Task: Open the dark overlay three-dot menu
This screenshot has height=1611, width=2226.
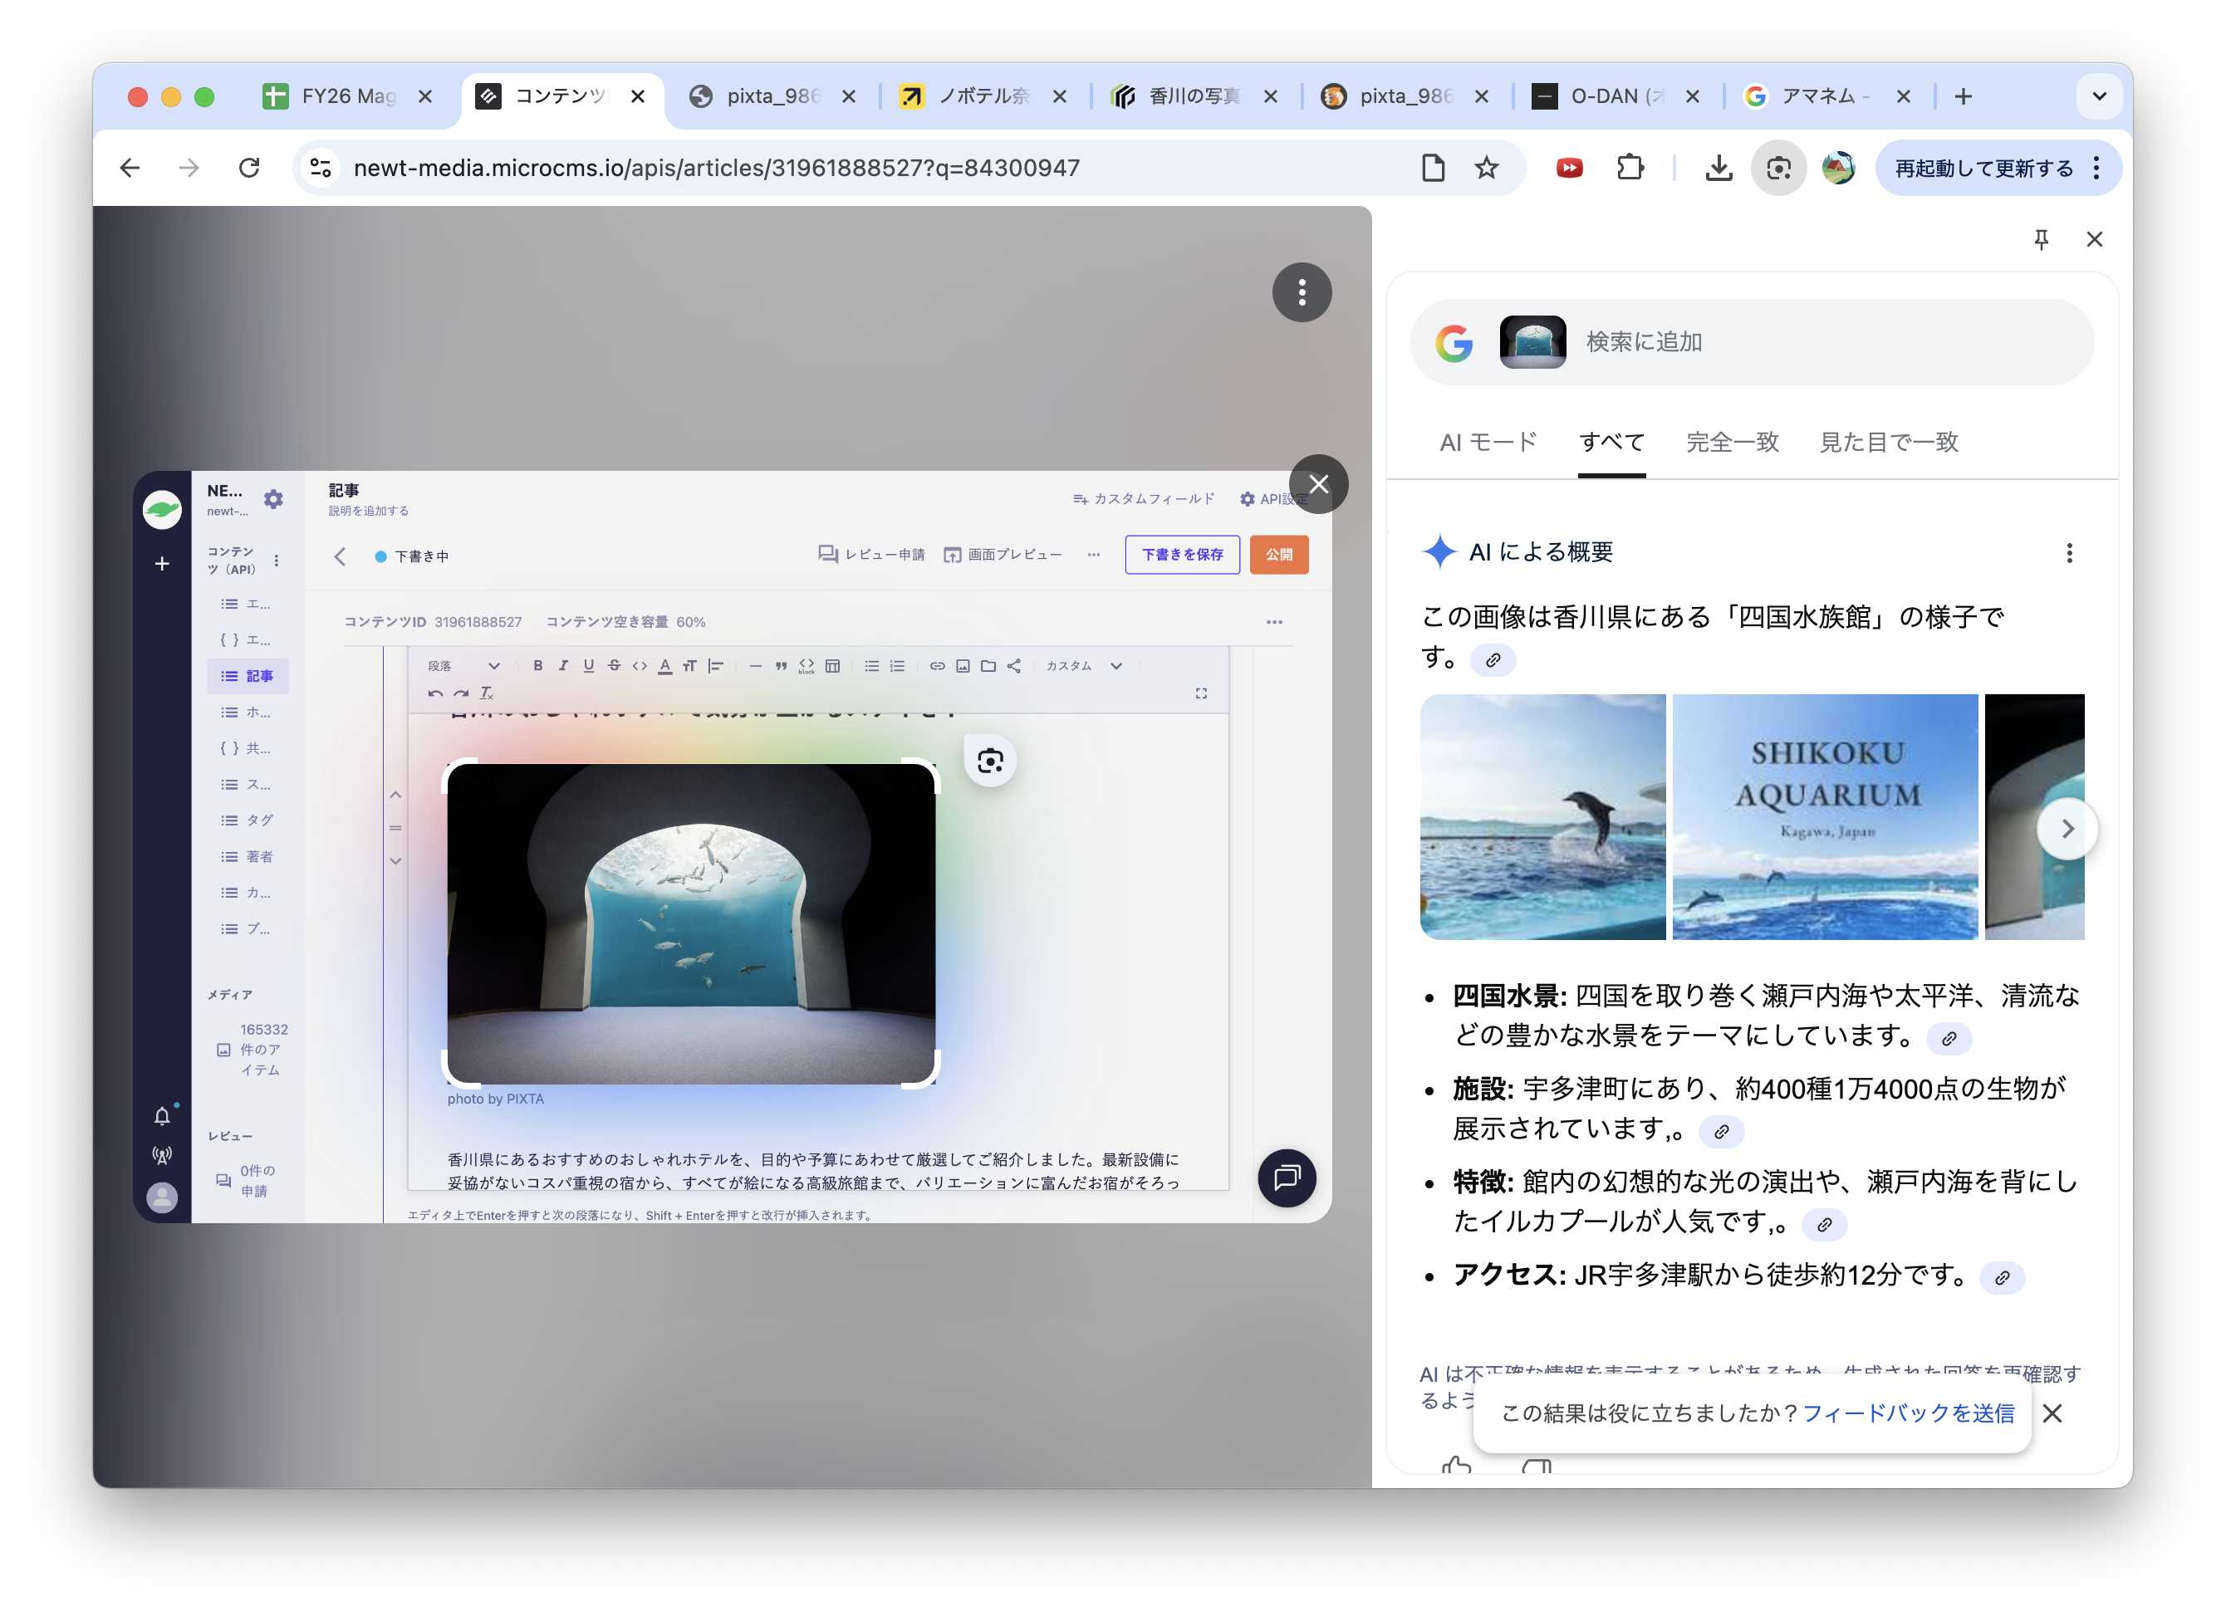Action: (1302, 292)
